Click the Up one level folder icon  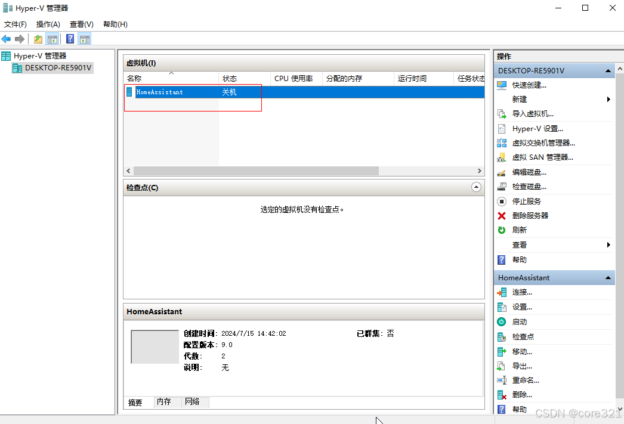pyautogui.click(x=38, y=39)
